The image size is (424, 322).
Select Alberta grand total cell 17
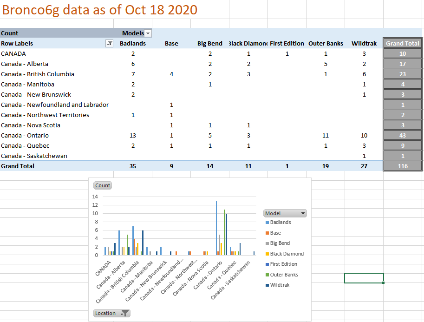point(403,64)
